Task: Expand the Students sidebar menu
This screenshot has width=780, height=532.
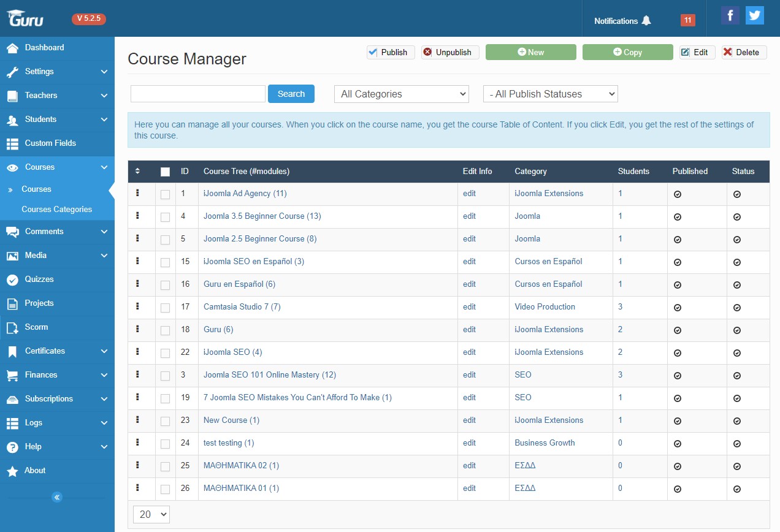Action: (57, 120)
